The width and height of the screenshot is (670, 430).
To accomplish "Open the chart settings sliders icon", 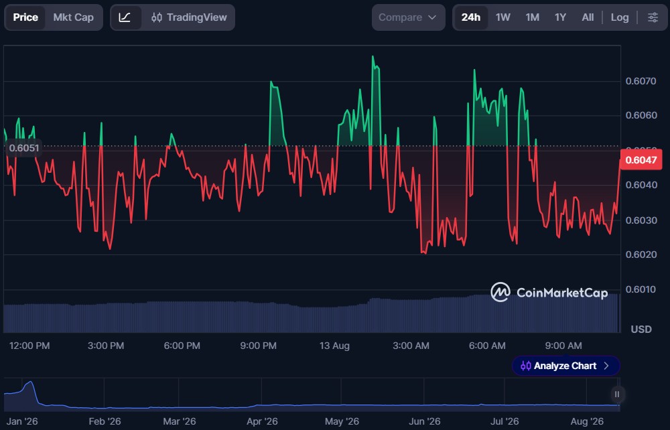I will tap(653, 17).
